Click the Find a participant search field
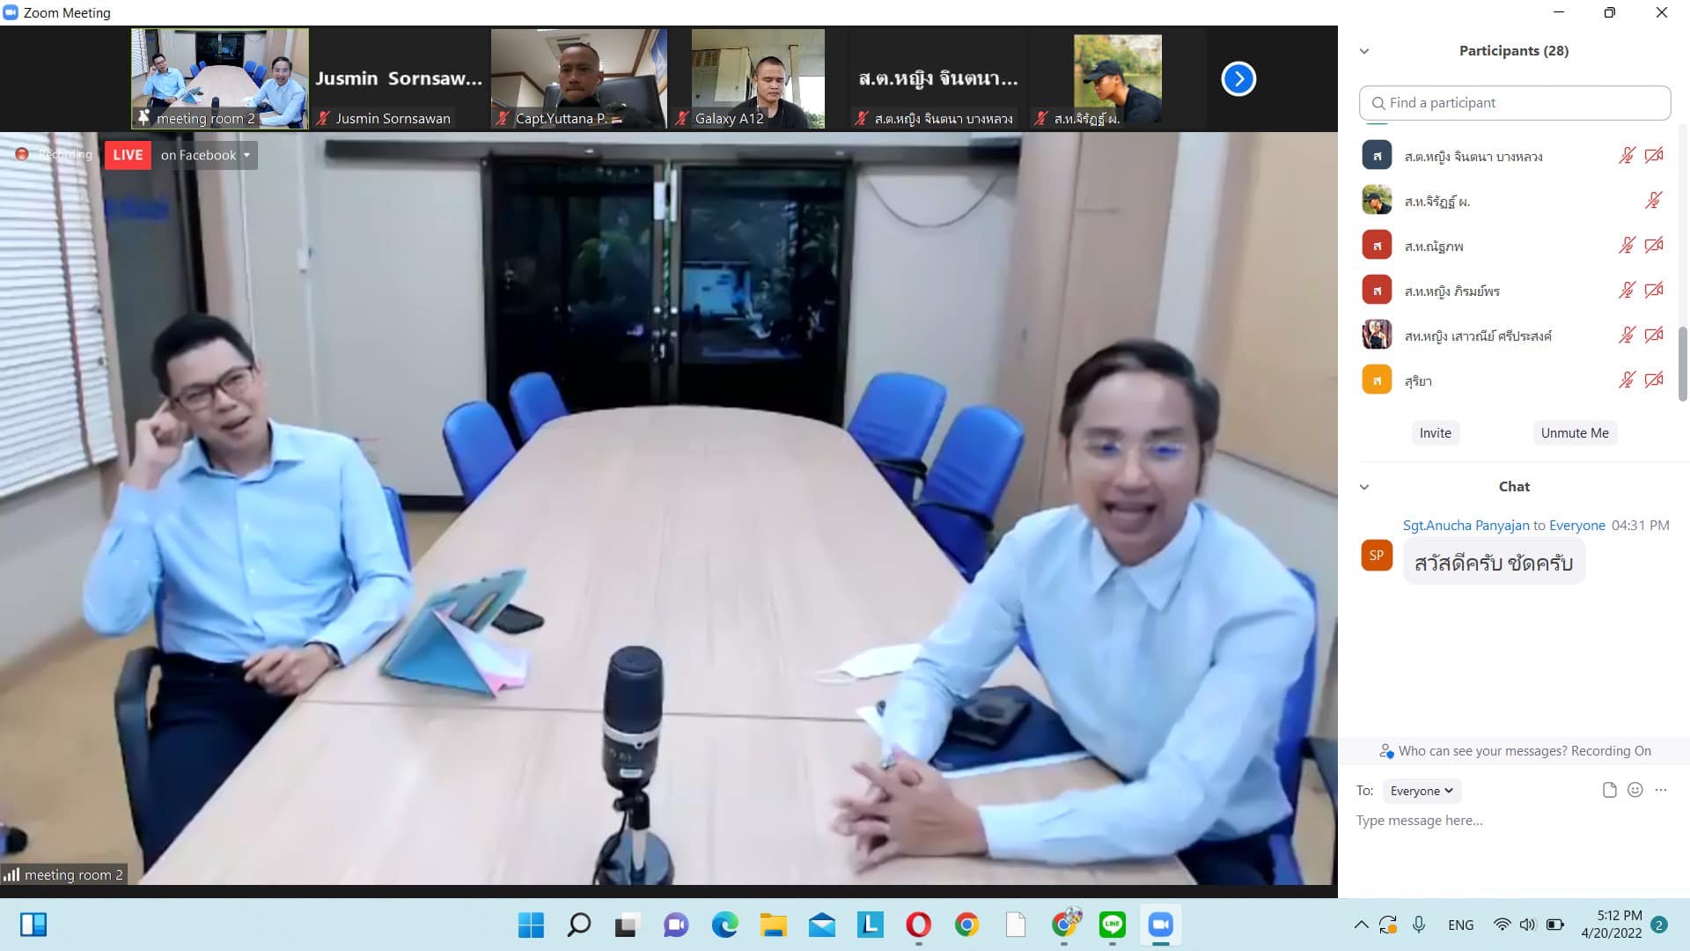The width and height of the screenshot is (1690, 951). click(1514, 103)
